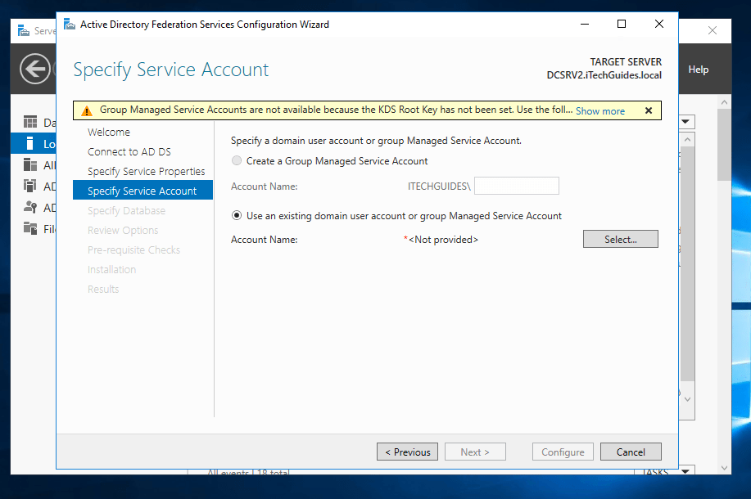Switch to the Welcome wizard step
Image resolution: width=751 pixels, height=499 pixels.
[107, 132]
